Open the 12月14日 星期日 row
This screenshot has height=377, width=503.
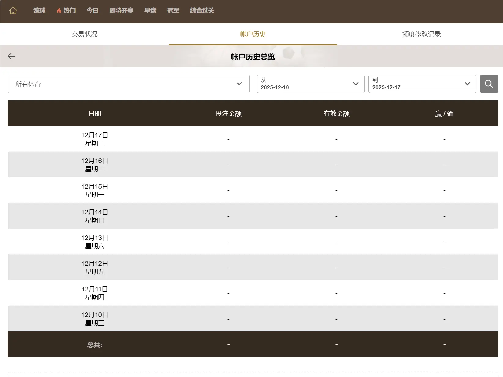coord(253,216)
